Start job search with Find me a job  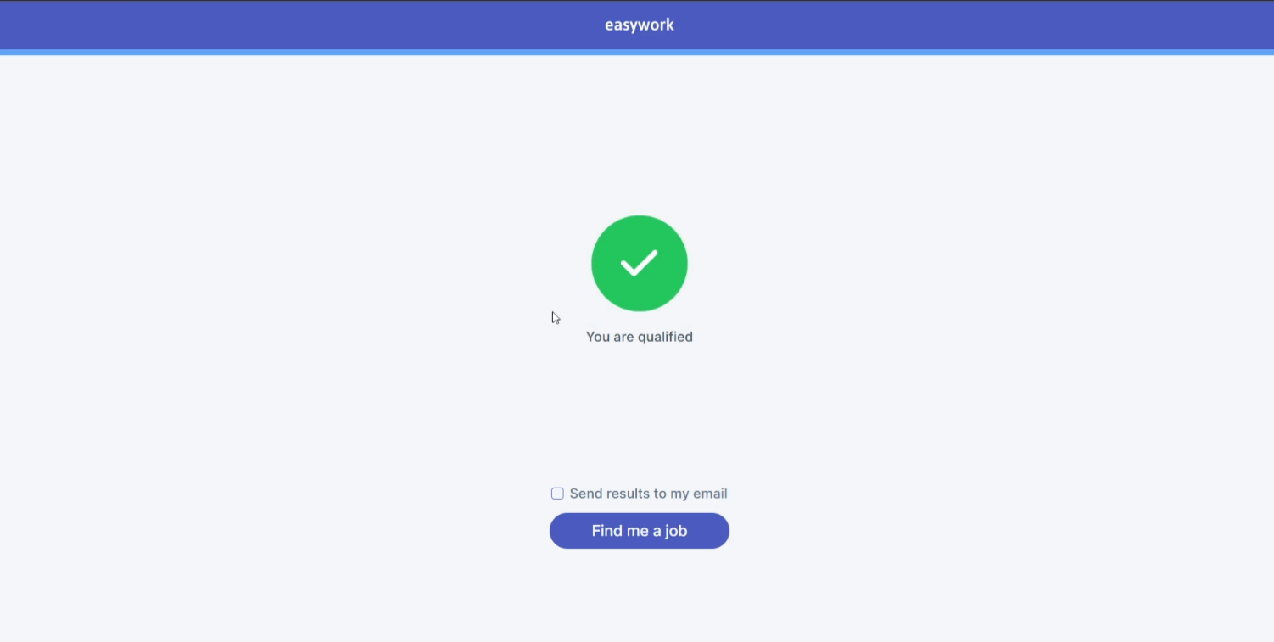click(640, 531)
